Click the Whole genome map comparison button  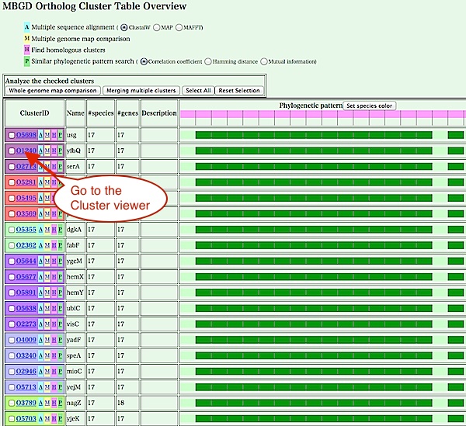pyautogui.click(x=53, y=91)
